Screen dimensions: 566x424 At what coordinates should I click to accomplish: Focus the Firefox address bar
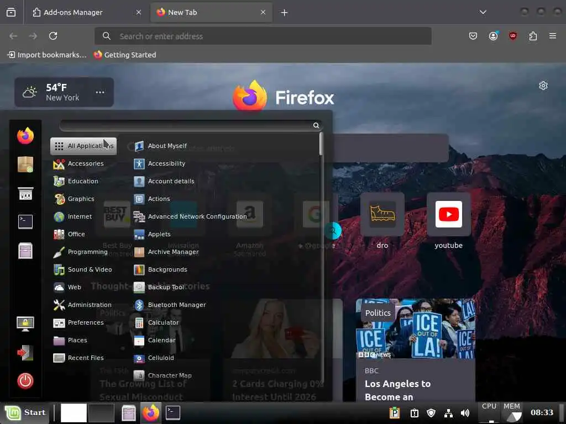coord(263,36)
